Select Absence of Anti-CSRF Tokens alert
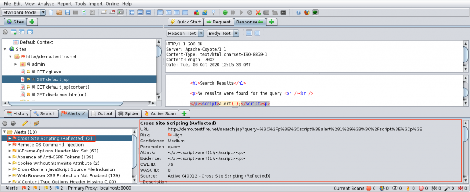470x192 pixels. [55, 157]
